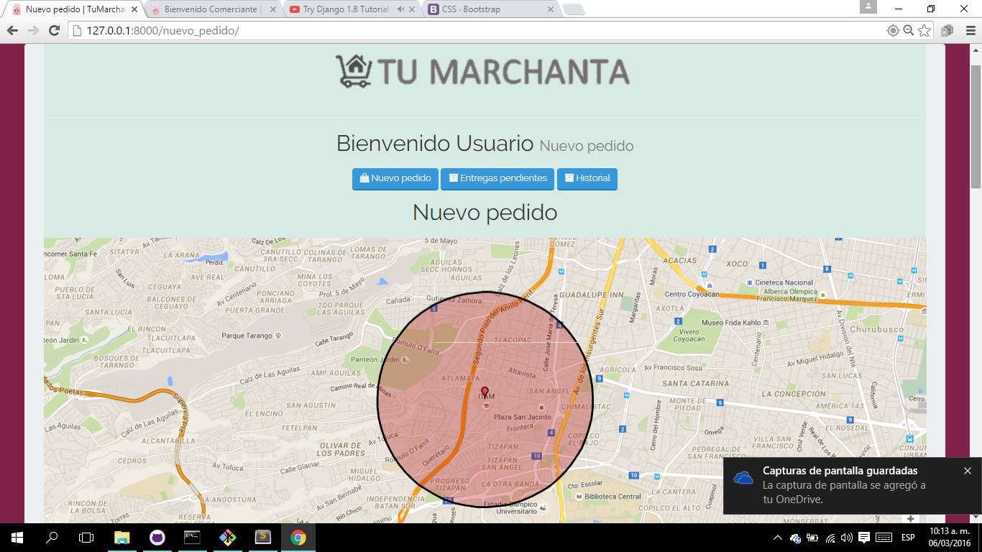Image resolution: width=982 pixels, height=552 pixels.
Task: Open the Wi-Fi network tray icon
Action: [x=830, y=538]
